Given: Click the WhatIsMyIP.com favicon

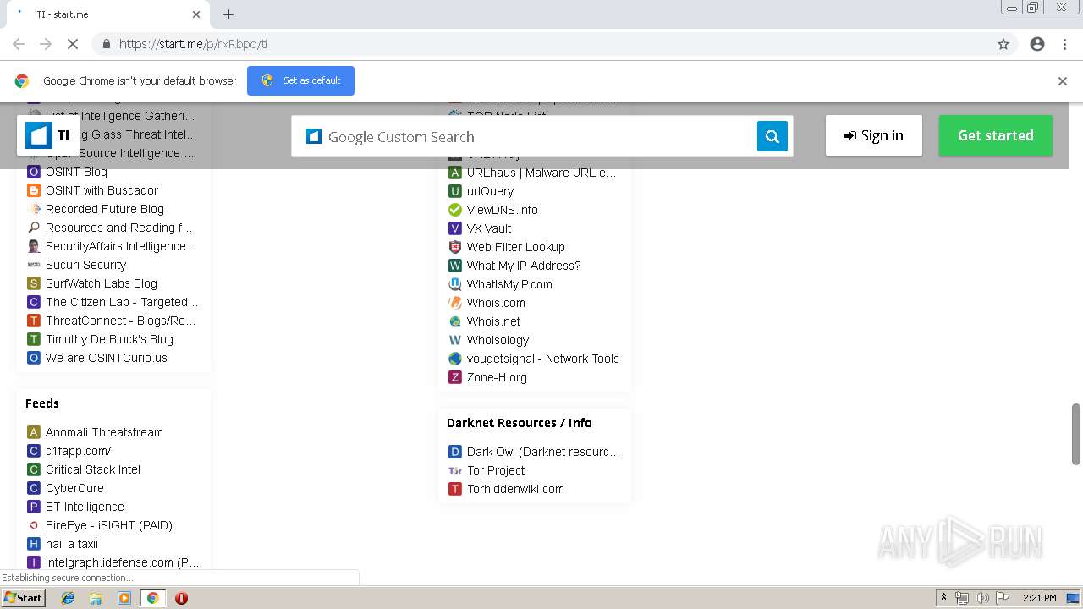Looking at the screenshot, I should (455, 284).
